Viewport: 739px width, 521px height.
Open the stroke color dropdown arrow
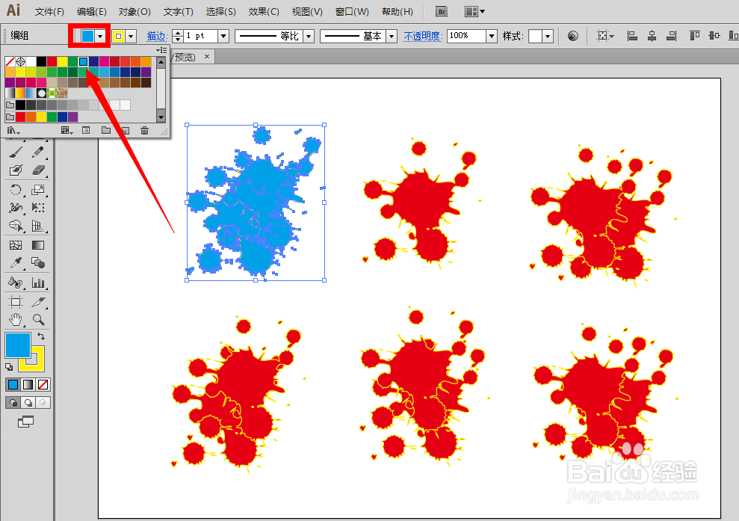pyautogui.click(x=132, y=37)
